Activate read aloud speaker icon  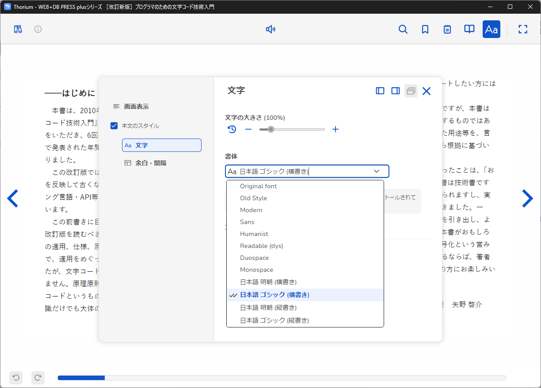click(x=270, y=29)
